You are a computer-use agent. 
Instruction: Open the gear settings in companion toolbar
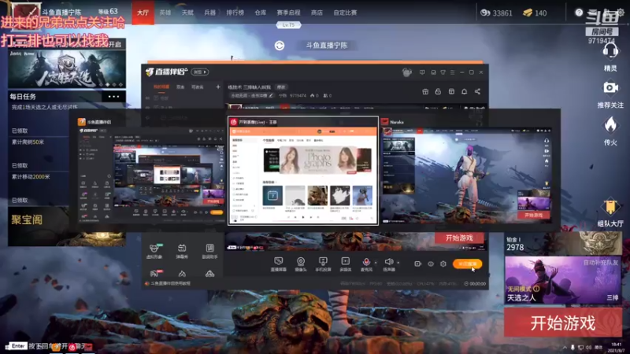point(443,264)
